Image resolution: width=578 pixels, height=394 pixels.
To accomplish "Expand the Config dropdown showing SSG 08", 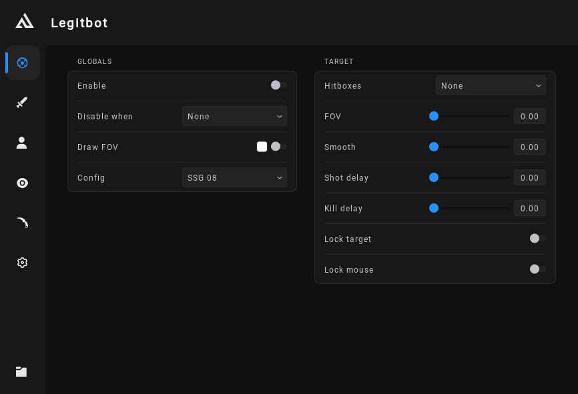I will (x=234, y=178).
